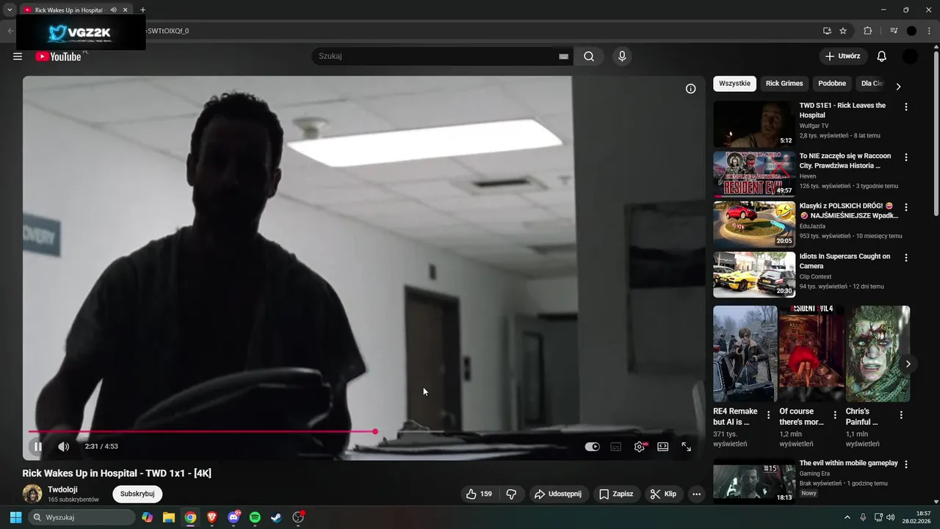Open the Resident Evil 49:57 thumbnail
Image resolution: width=940 pixels, height=529 pixels.
click(x=754, y=174)
